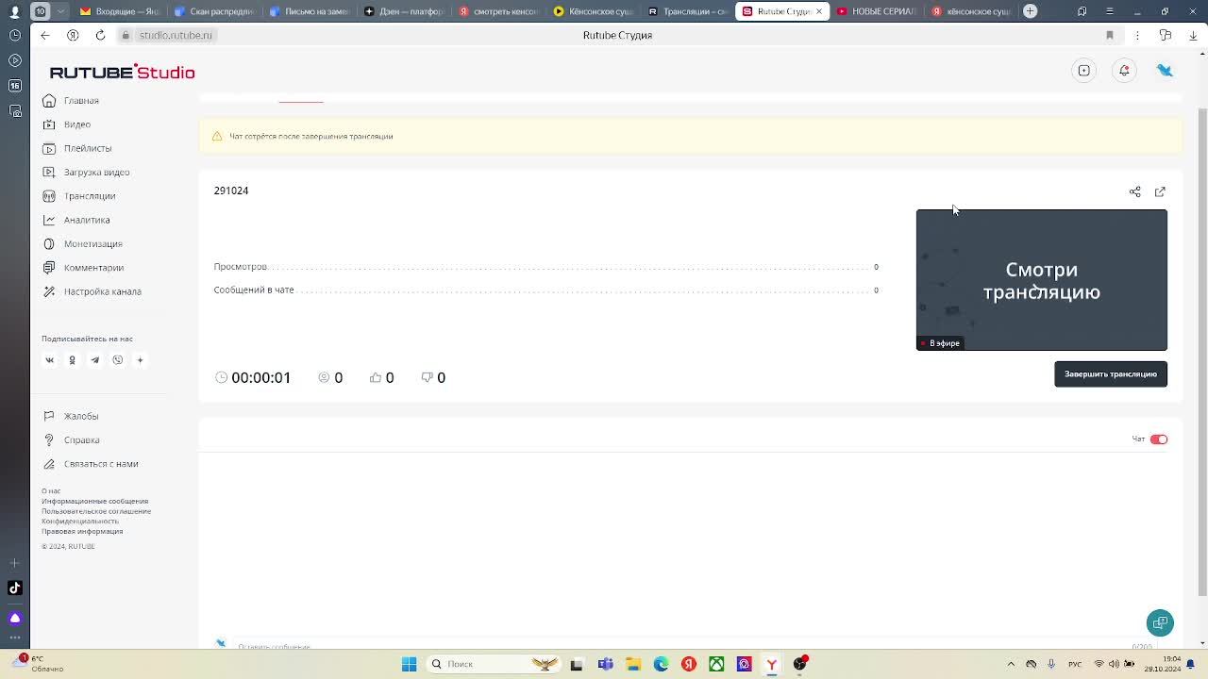
Task: Open the Windows Start menu
Action: tap(409, 664)
